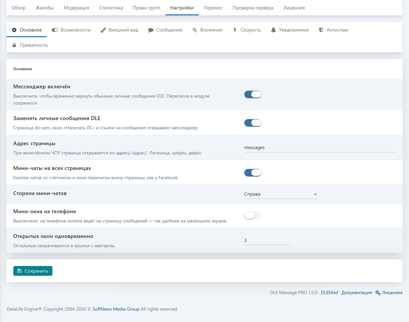Switch to the Жалобы tab

coord(44,8)
